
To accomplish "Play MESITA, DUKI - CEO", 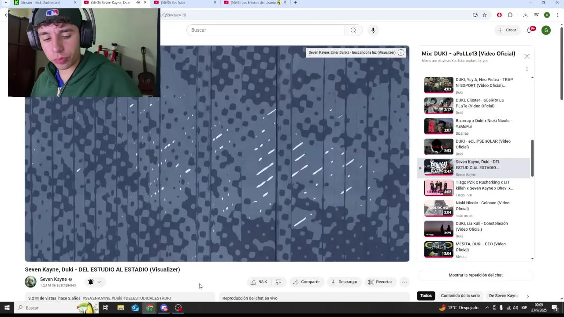I will pyautogui.click(x=474, y=250).
